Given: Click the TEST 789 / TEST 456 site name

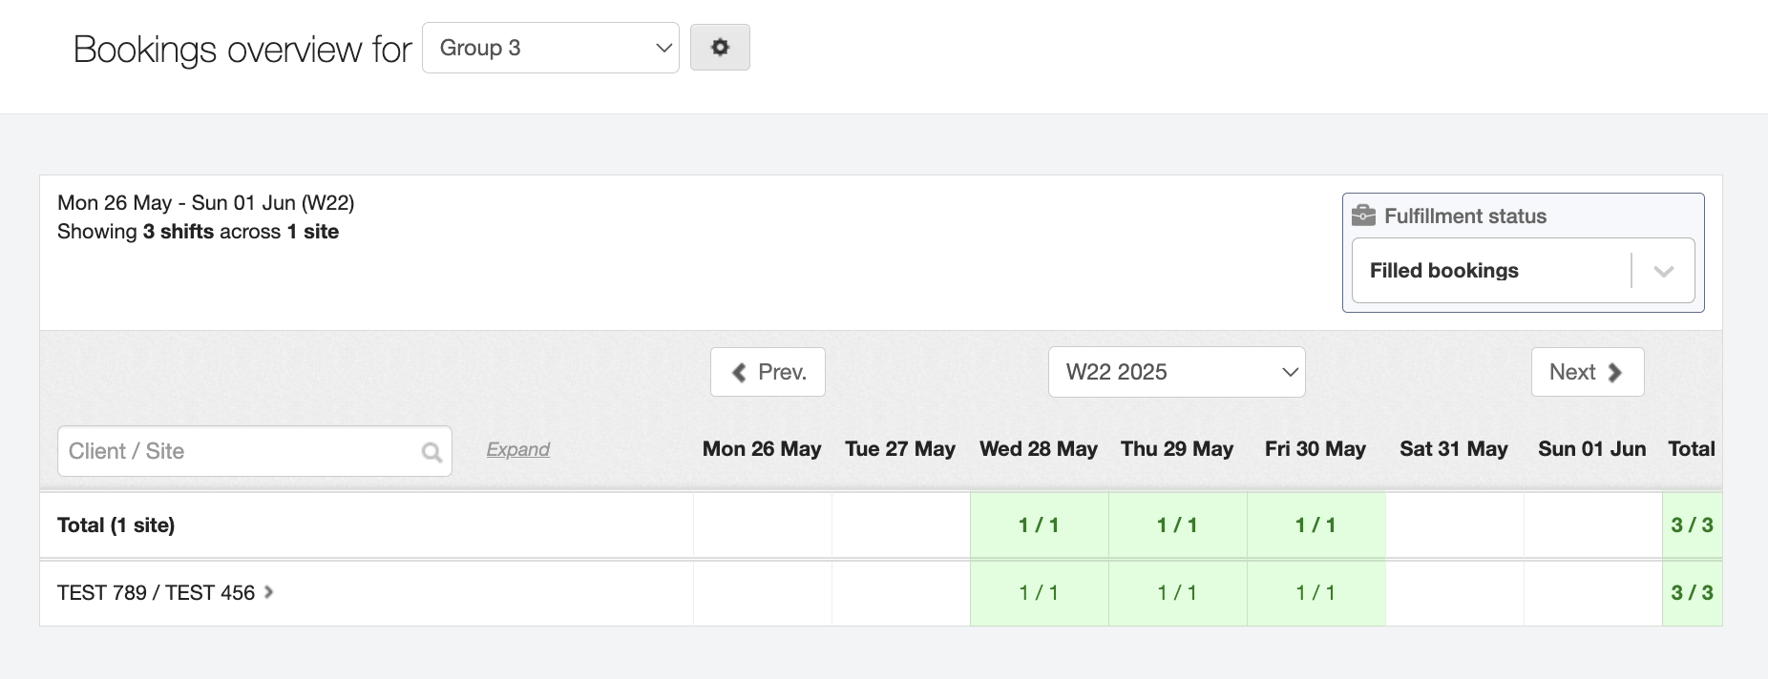Looking at the screenshot, I should [x=156, y=593].
